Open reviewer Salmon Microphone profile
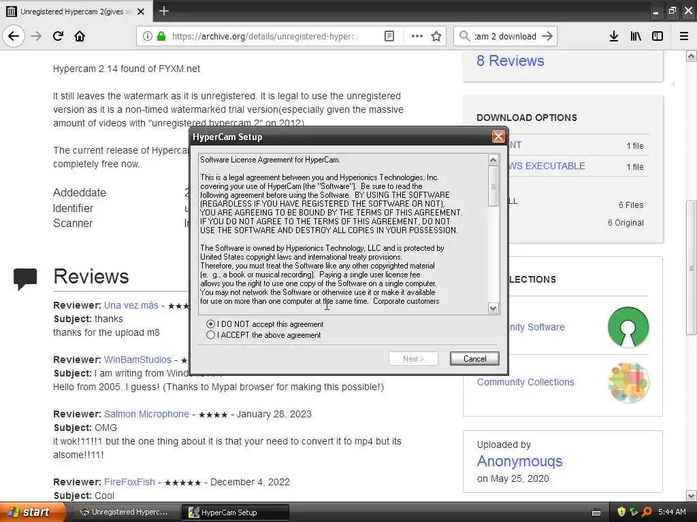This screenshot has width=697, height=522. pyautogui.click(x=147, y=414)
